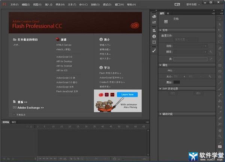
Task: Select the Text tool
Action: [x=220, y=54]
